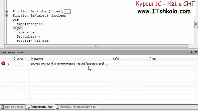Click error number 1 cell
Image resolution: width=198 pixels, height=111 pixels.
coord(8,64)
